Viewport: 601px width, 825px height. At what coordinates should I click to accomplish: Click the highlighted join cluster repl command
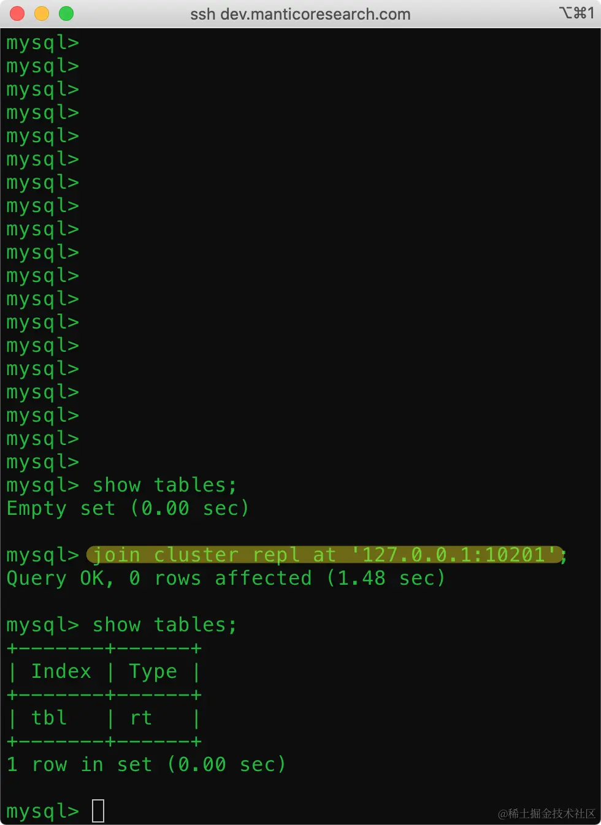(325, 555)
